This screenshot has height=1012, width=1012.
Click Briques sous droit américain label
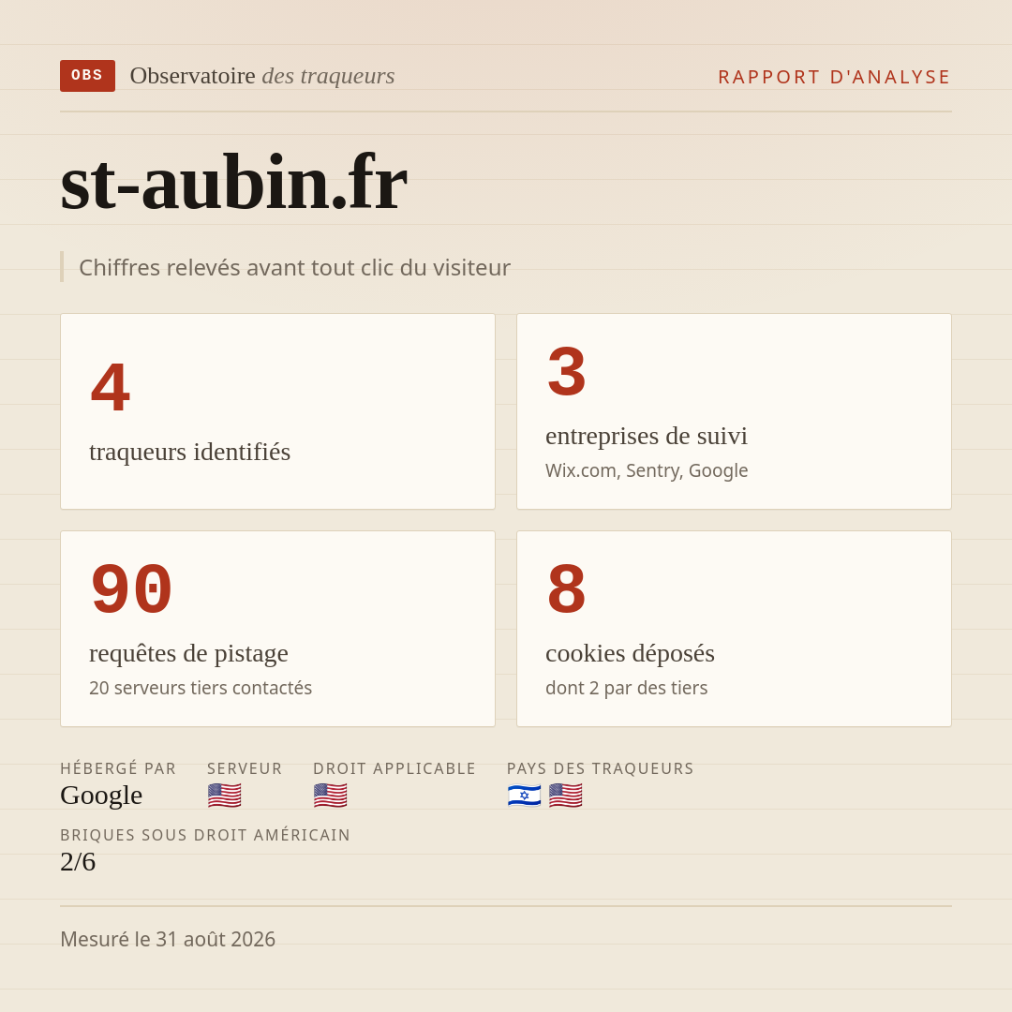click(x=205, y=835)
